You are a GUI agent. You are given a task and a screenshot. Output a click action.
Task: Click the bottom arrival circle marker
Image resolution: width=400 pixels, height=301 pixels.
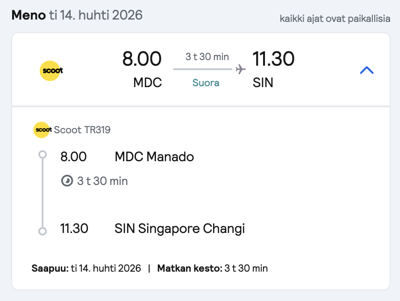[43, 231]
